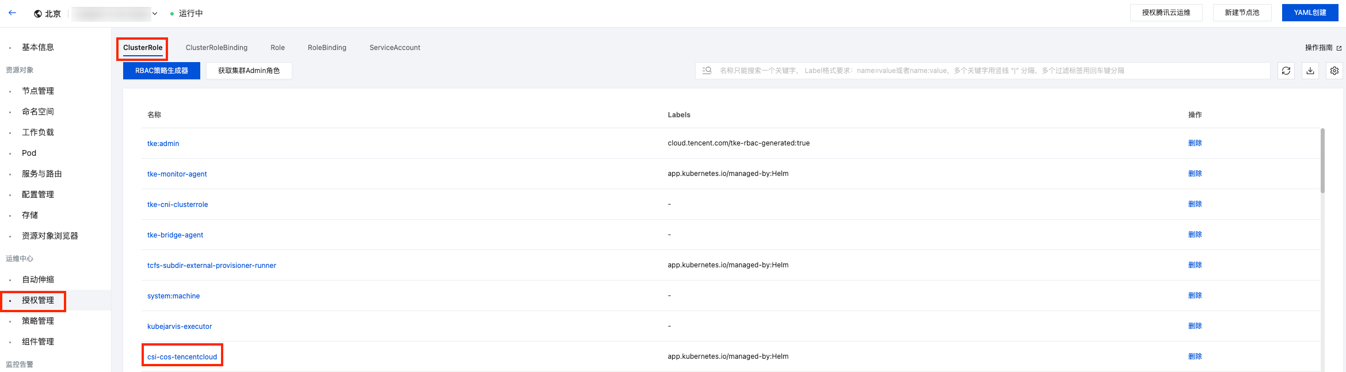This screenshot has width=1346, height=372.
Task: Open system:machine cluster role
Action: coord(173,296)
